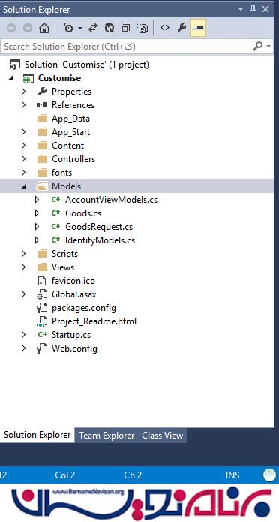Click the Show All Files icon

pyautogui.click(x=142, y=28)
